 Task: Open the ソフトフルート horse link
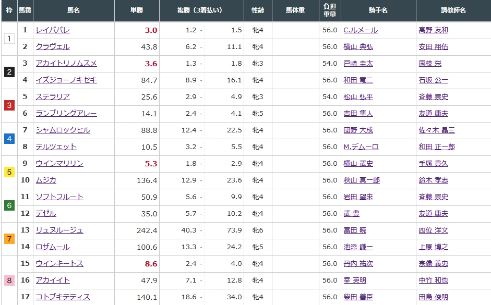(x=59, y=197)
